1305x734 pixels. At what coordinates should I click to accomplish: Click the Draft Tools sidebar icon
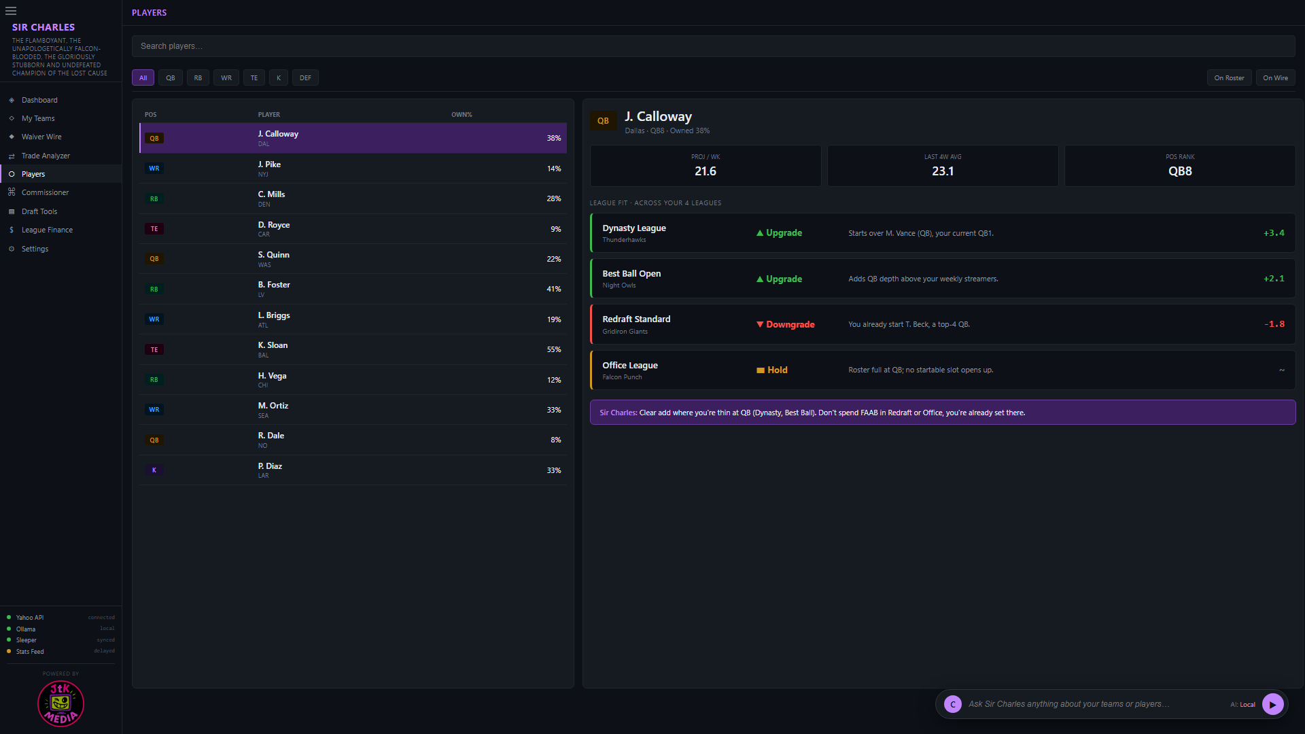pyautogui.click(x=12, y=211)
